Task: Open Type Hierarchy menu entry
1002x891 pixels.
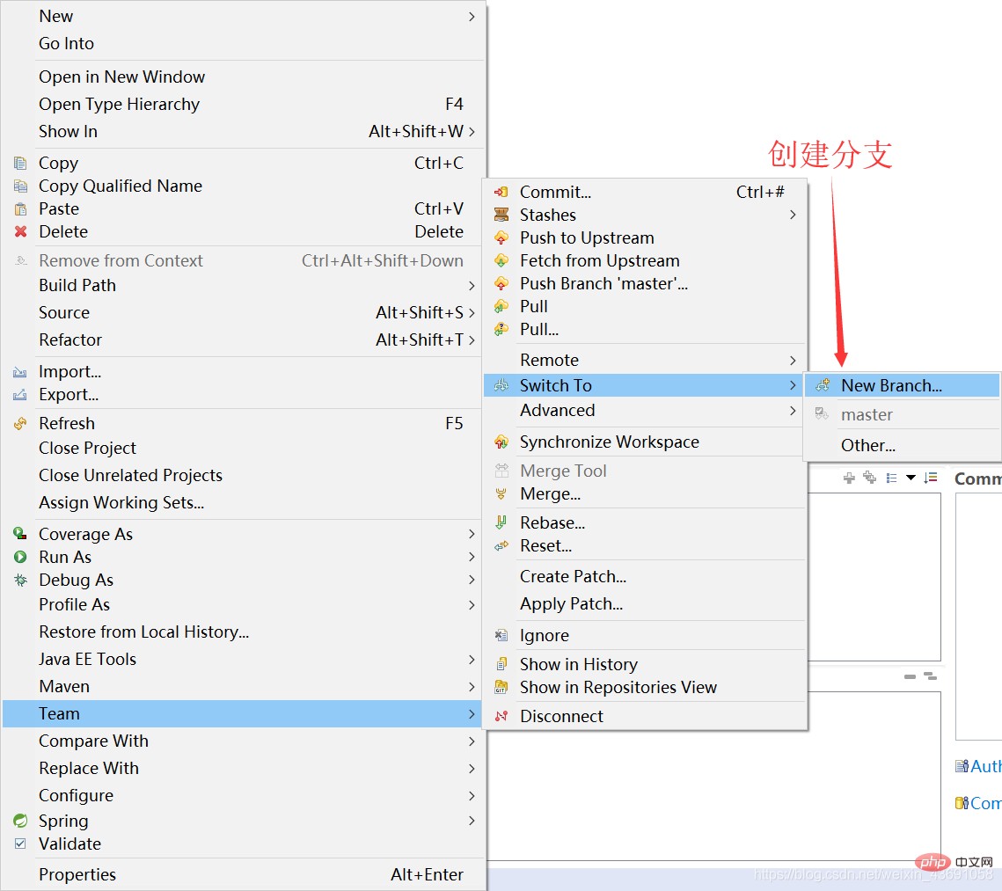Action: click(x=243, y=104)
